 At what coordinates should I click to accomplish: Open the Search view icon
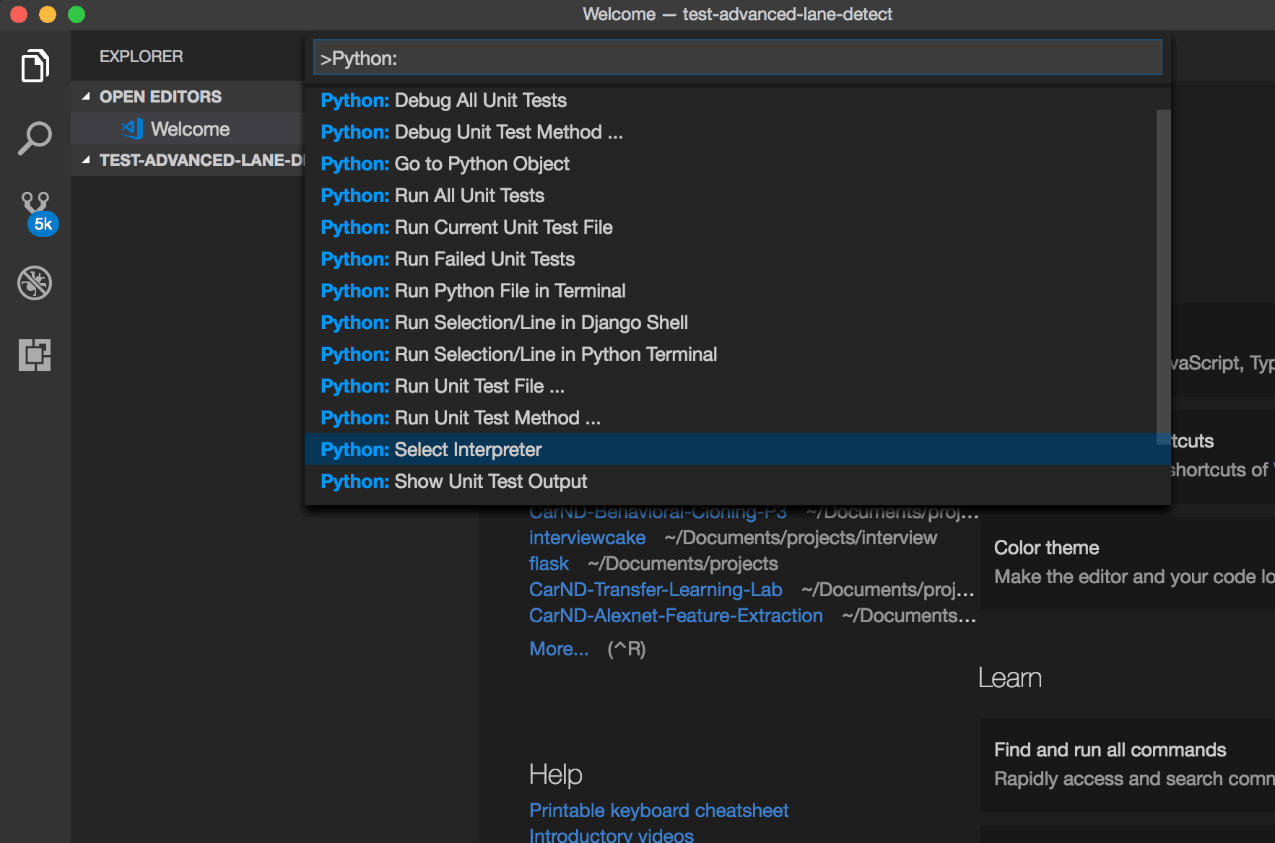tap(35, 138)
